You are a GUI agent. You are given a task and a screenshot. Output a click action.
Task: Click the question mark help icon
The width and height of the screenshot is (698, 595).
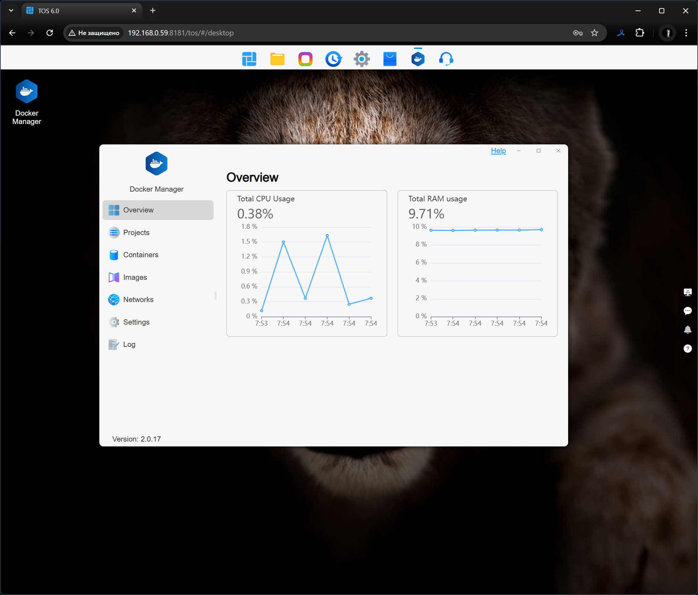pos(687,349)
